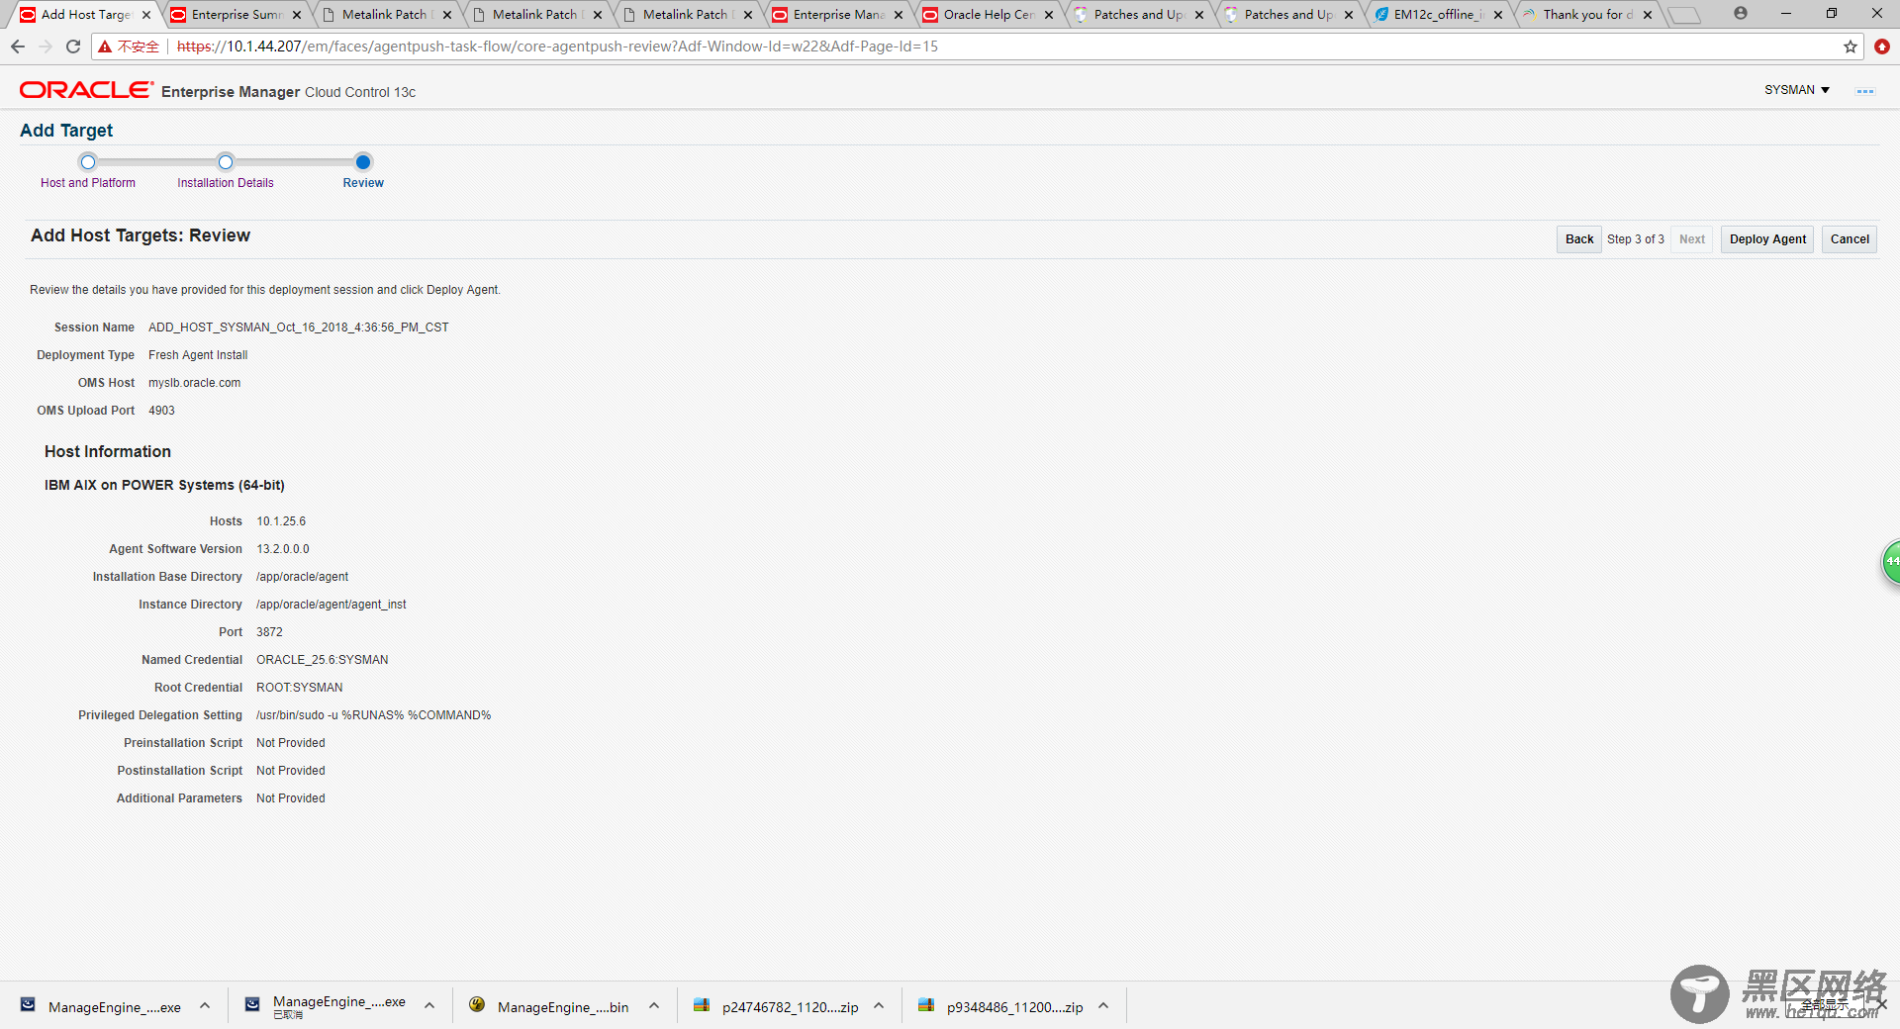
Task: Go to Installation Details train step circle
Action: (x=226, y=162)
